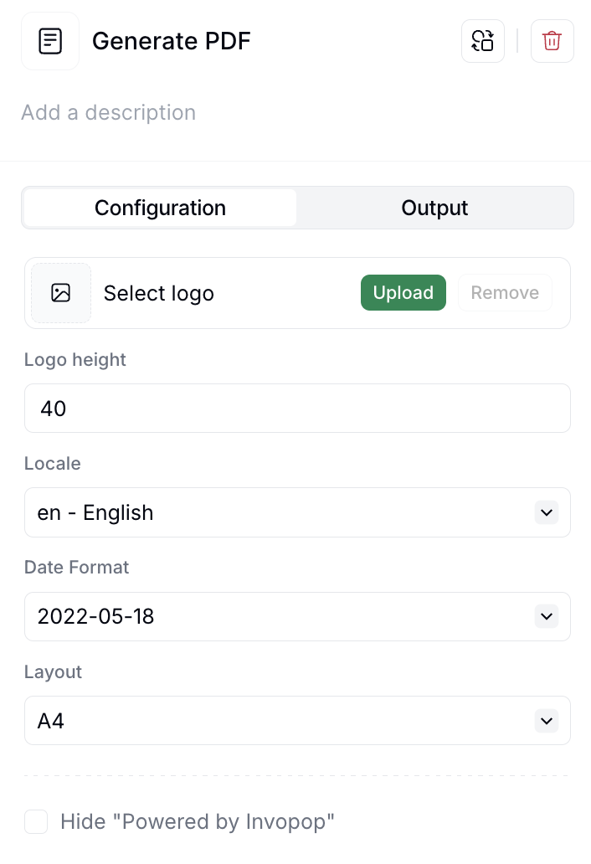This screenshot has width=591, height=864.
Task: Switch to the Output tab
Action: pyautogui.click(x=434, y=208)
